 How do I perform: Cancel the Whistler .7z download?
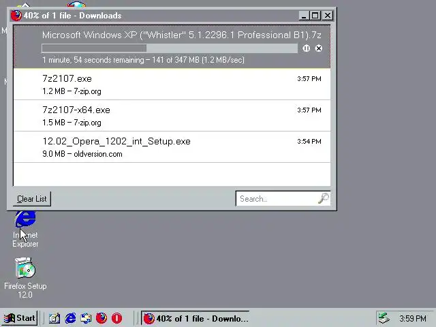319,48
